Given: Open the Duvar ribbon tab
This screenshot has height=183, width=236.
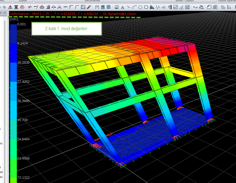Looking at the screenshot, I should [x=23, y=1].
